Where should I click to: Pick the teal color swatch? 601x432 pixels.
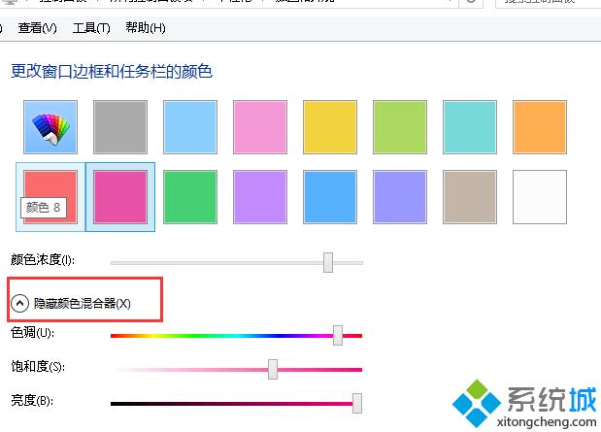pos(470,127)
